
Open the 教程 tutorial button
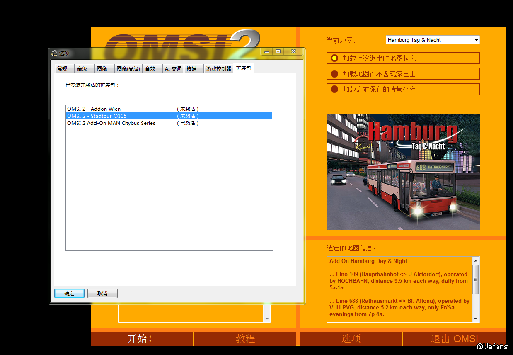click(x=245, y=338)
